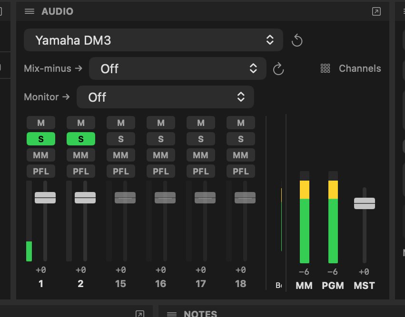Viewport: 405px width, 317px height.
Task: Enable PFL on channel 18
Action: click(241, 171)
